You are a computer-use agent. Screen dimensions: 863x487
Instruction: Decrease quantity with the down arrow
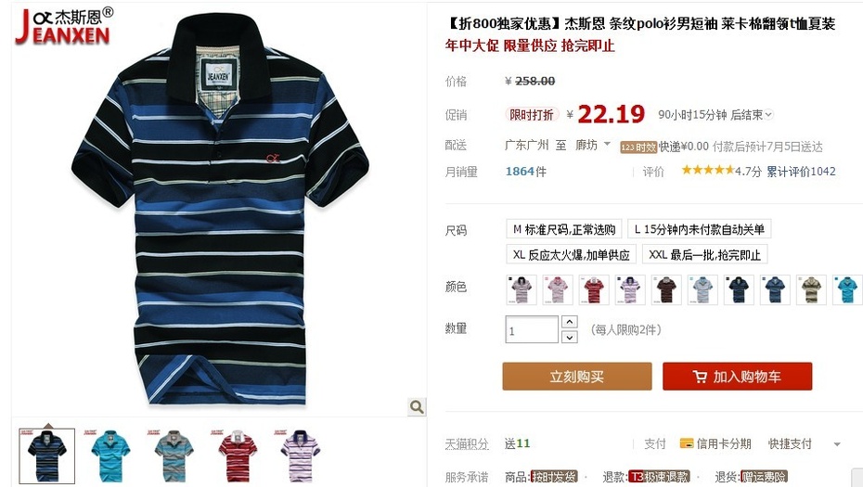(570, 337)
